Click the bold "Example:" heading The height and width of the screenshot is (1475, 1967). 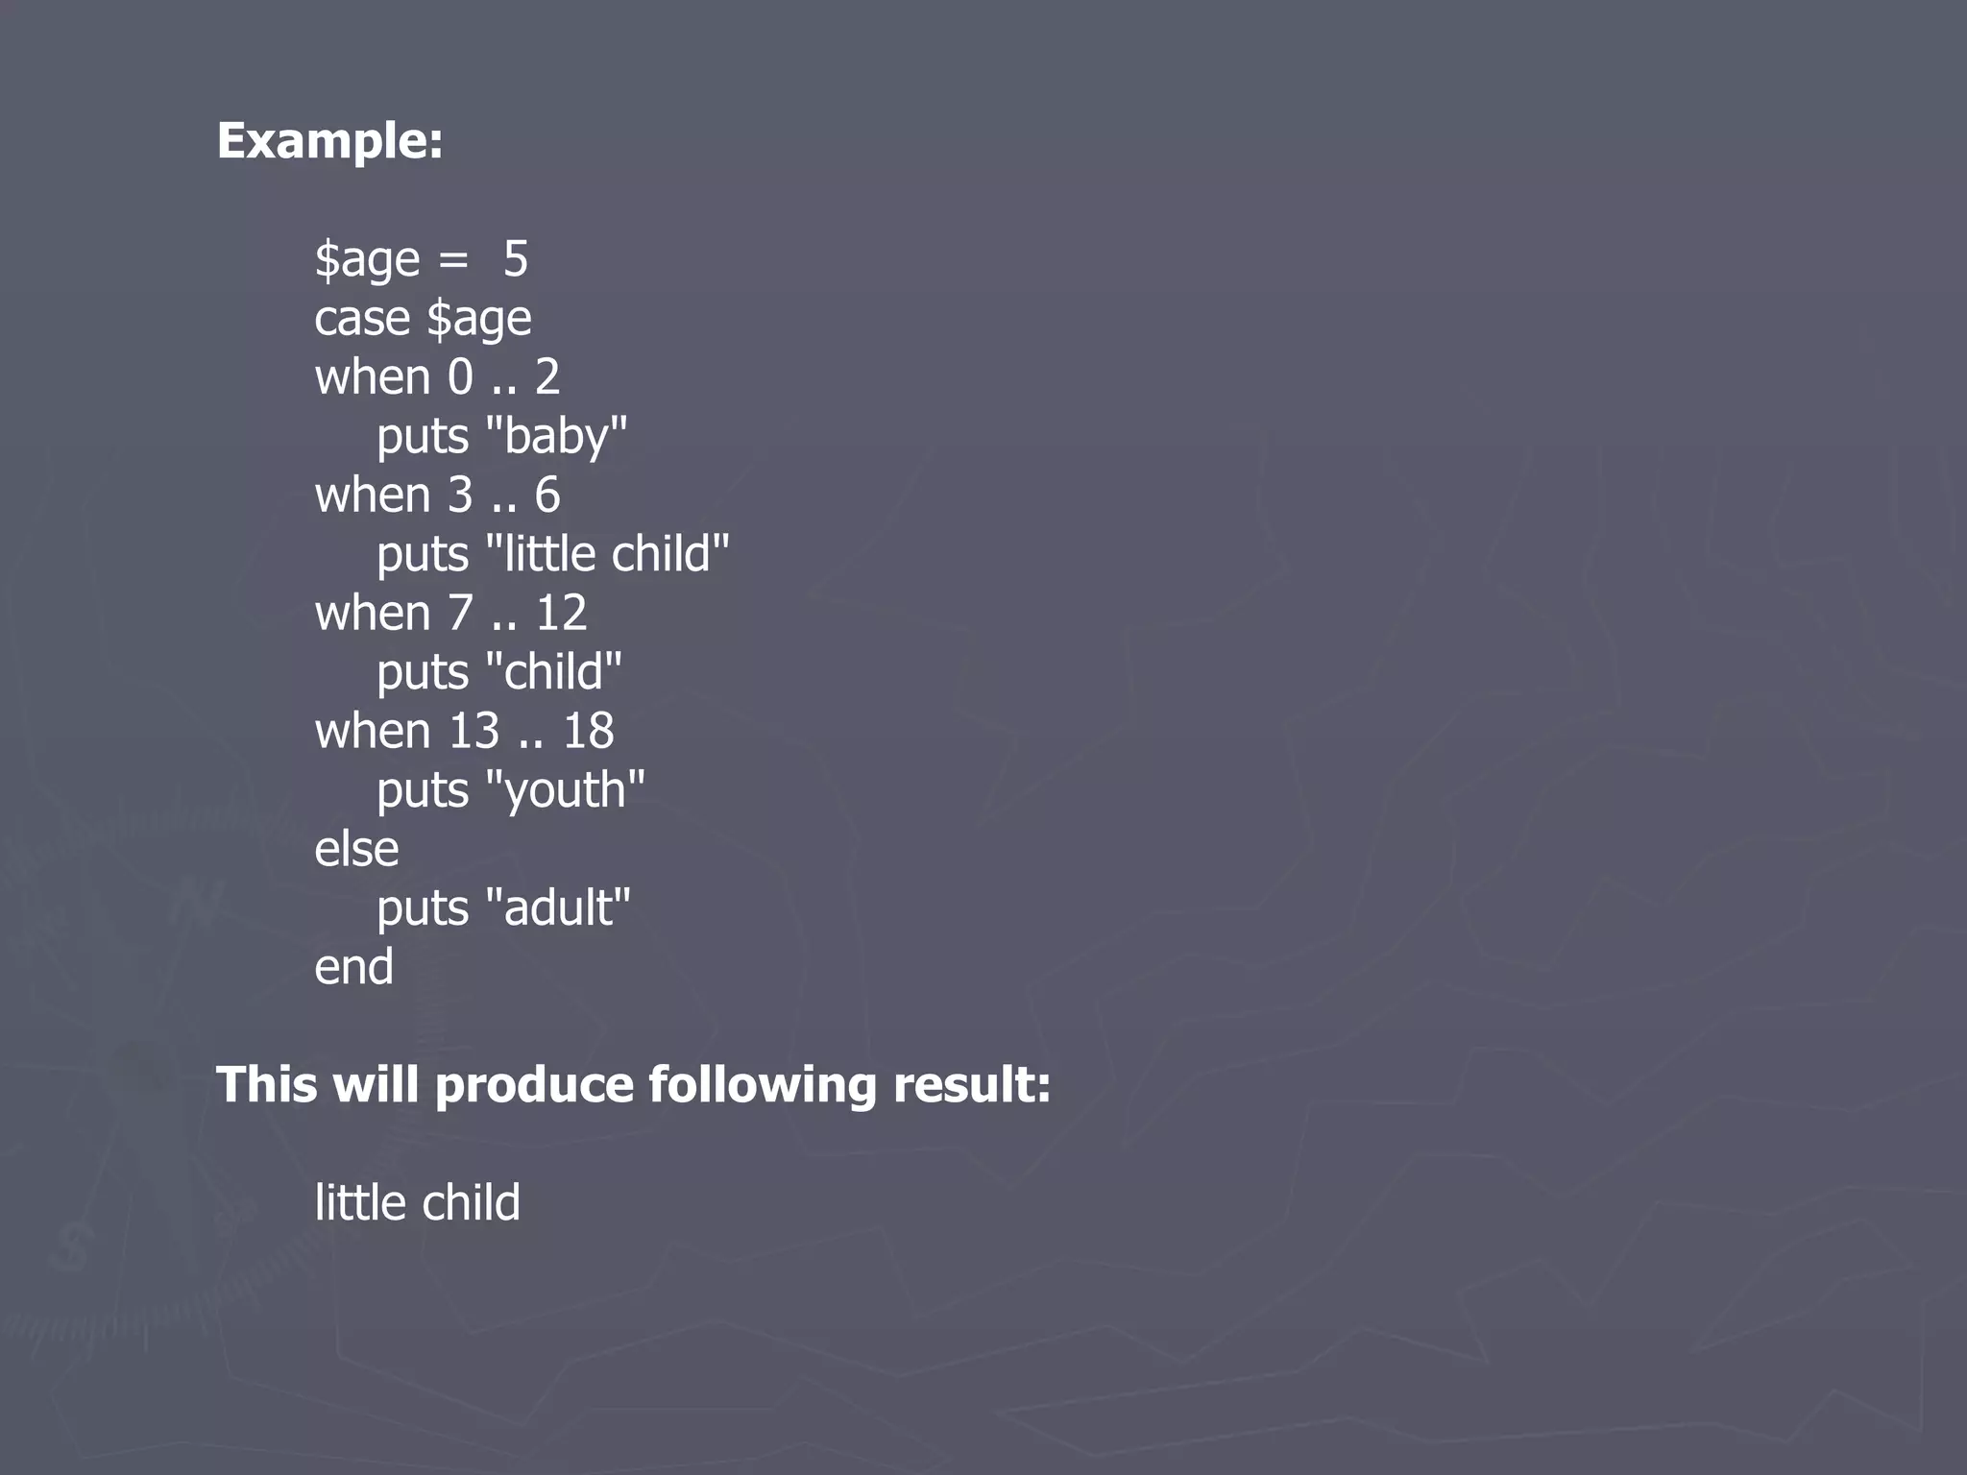[x=329, y=141]
